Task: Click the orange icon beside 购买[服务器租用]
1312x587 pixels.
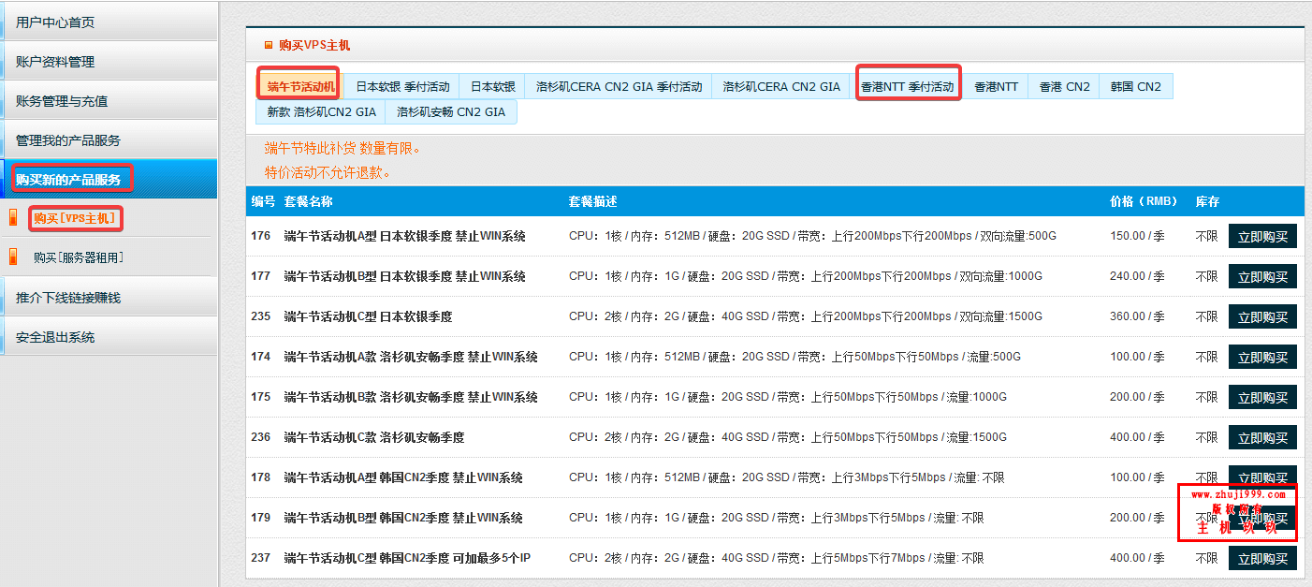Action: 13,257
